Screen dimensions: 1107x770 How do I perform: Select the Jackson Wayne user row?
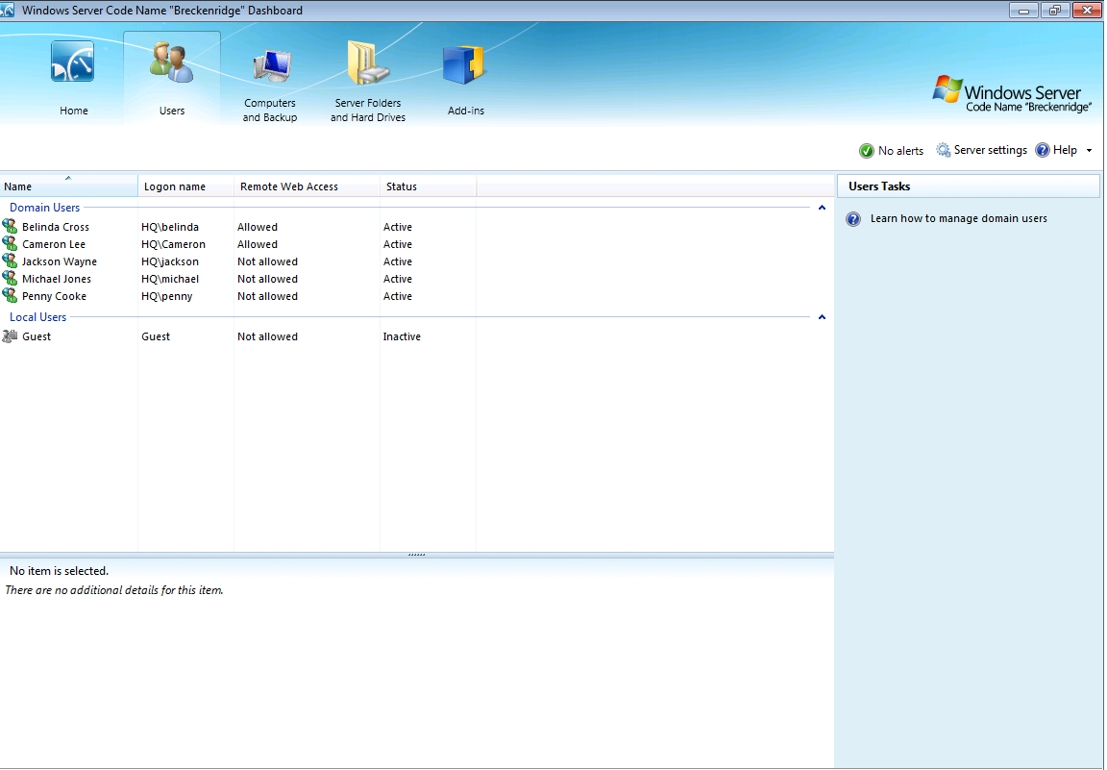click(60, 261)
